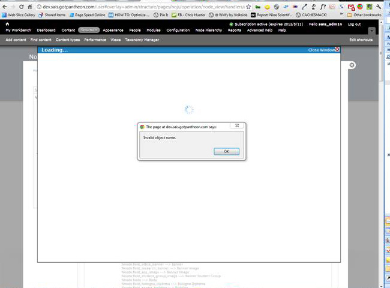Click the page vertical scrollbar thumb
This screenshot has height=288, width=390.
tap(381, 53)
